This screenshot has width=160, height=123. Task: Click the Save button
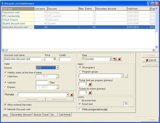tap(150, 55)
